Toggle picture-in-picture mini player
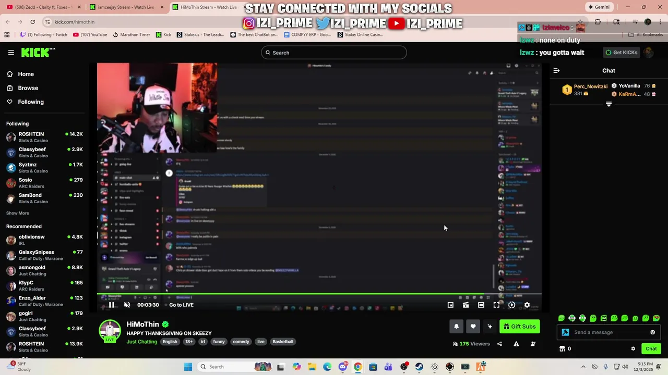The image size is (668, 375). [x=450, y=305]
